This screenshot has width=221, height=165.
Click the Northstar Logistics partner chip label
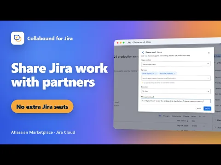click(166, 73)
